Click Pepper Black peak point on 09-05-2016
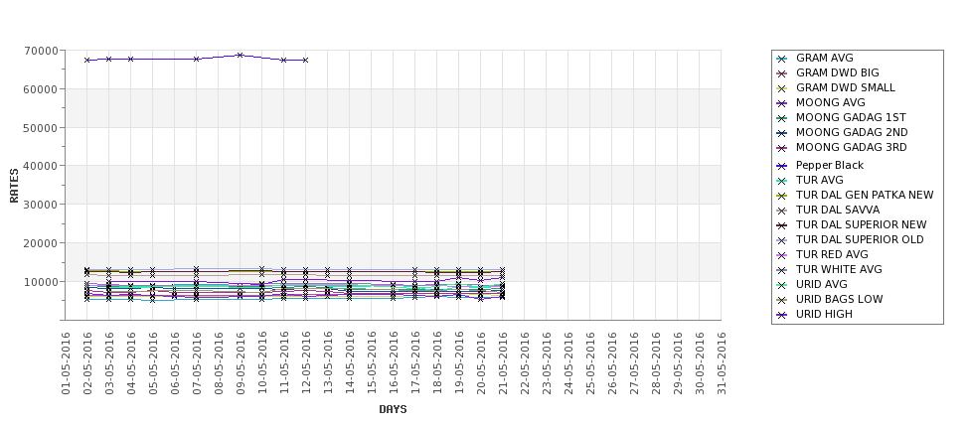Viewport: 969px width, 426px height. point(240,55)
